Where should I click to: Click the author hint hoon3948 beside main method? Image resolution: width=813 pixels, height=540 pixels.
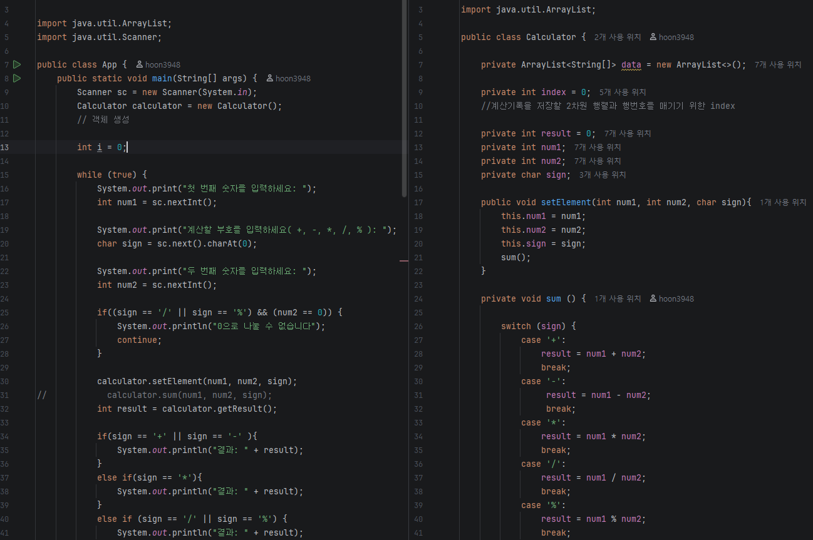point(293,79)
